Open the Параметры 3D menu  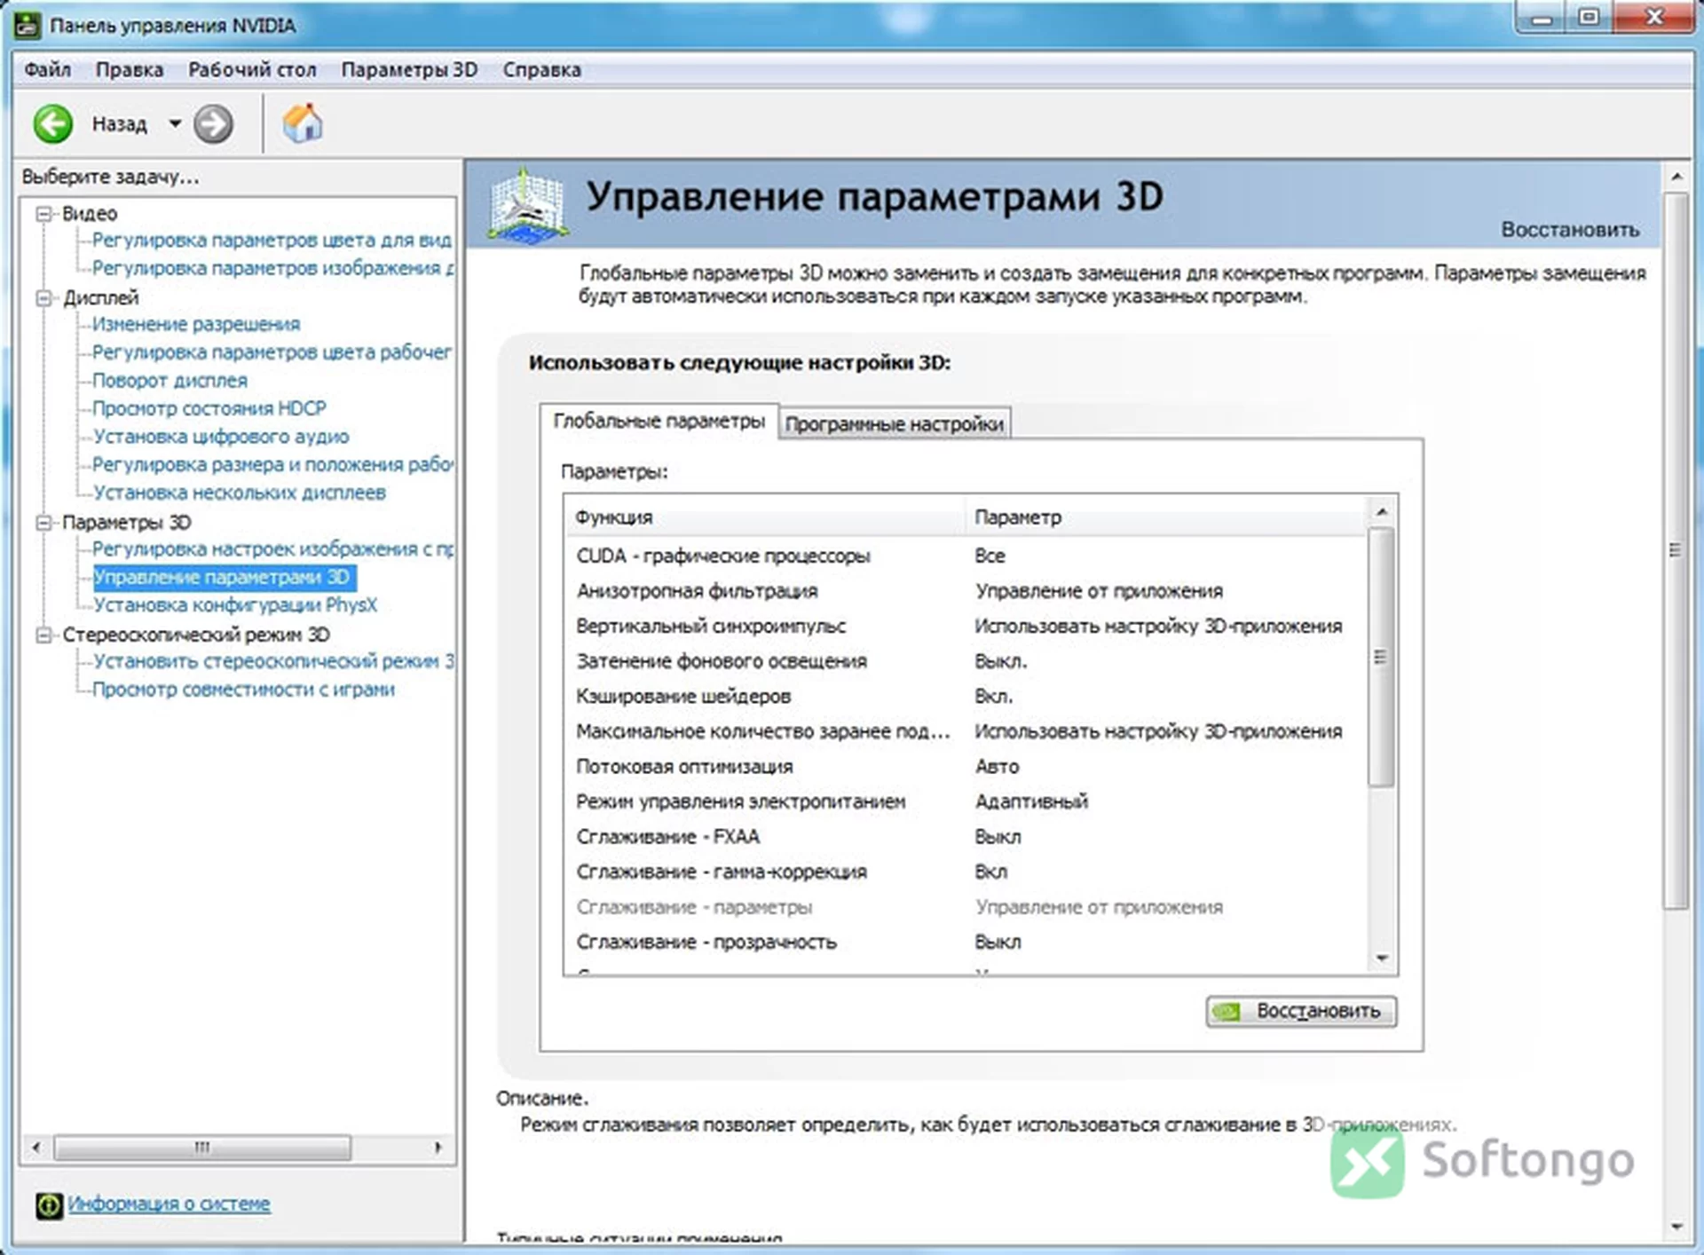coord(409,69)
